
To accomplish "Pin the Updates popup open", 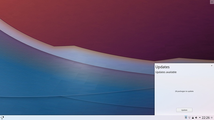I will pyautogui.click(x=212, y=65).
